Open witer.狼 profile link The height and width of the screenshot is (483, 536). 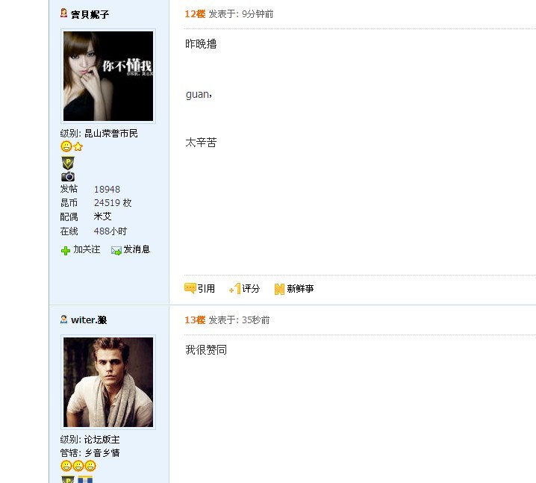click(89, 320)
